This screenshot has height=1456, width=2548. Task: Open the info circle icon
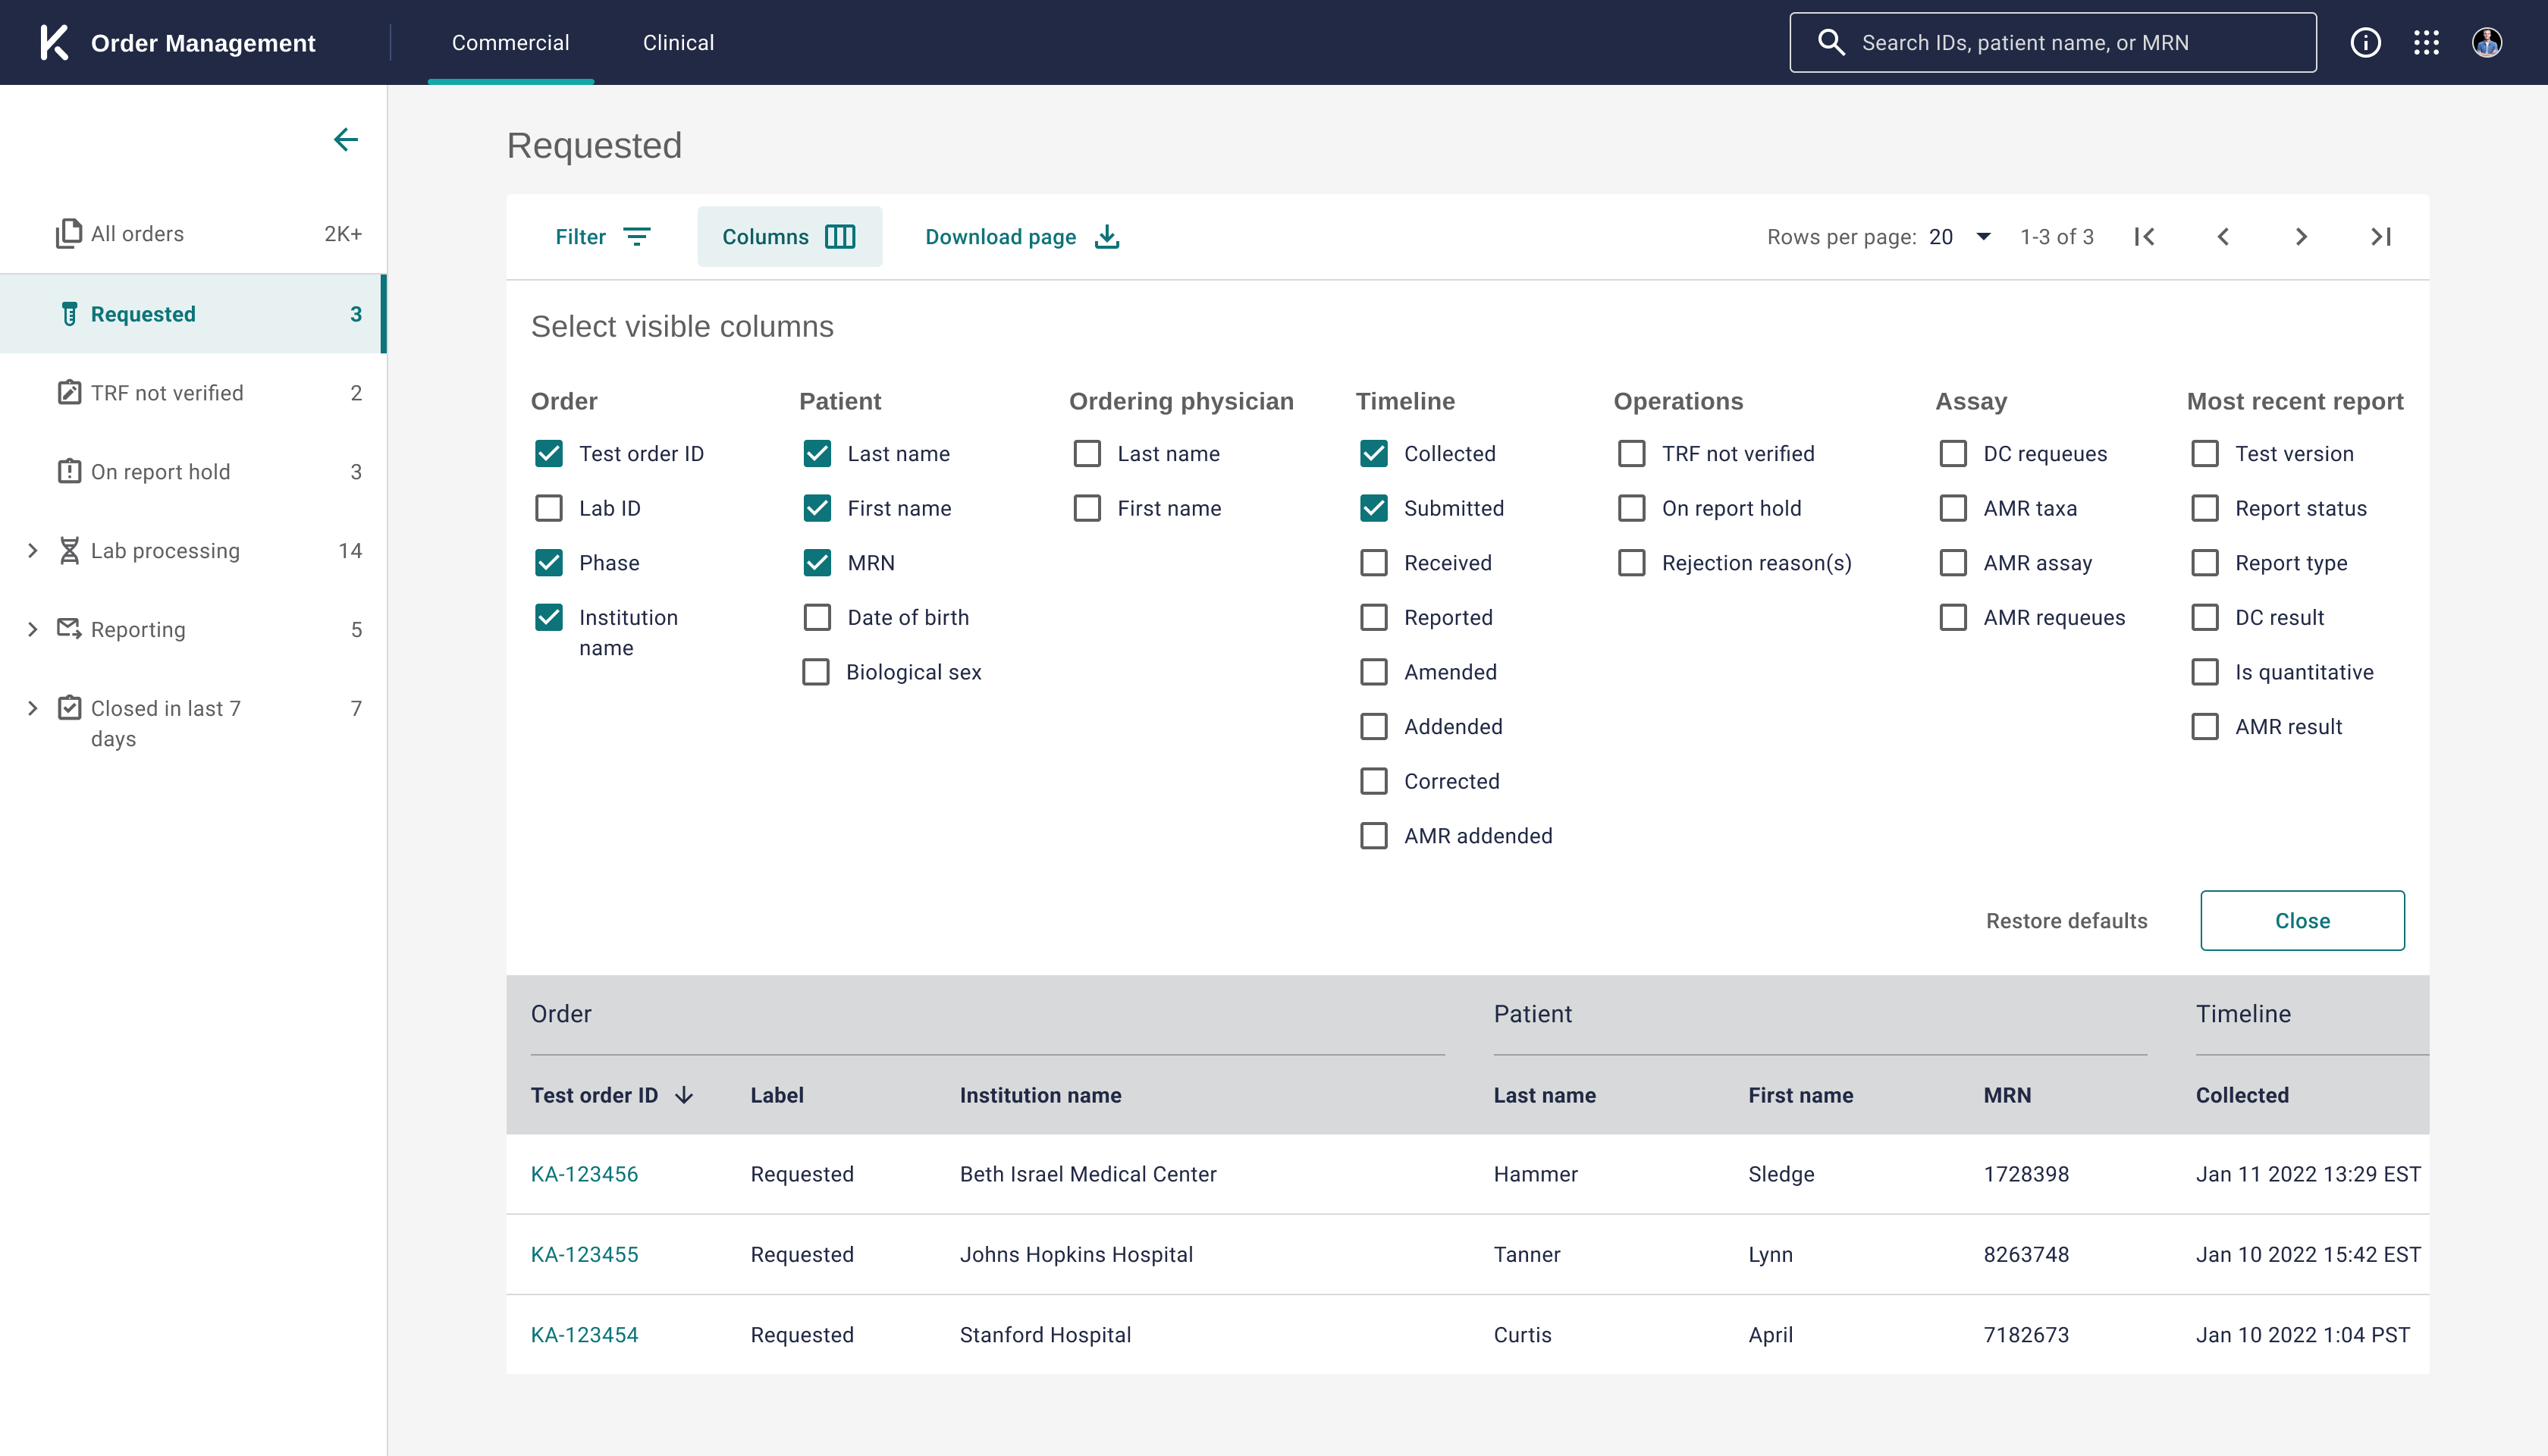[2365, 43]
